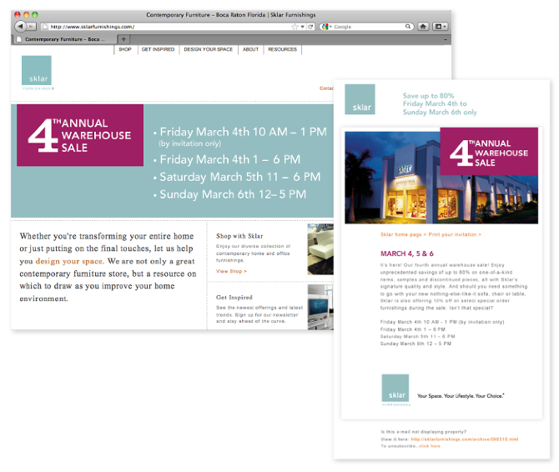Select the Contemporary Furniture browser tab
Viewport: 559px width, 472px height.
[63, 39]
